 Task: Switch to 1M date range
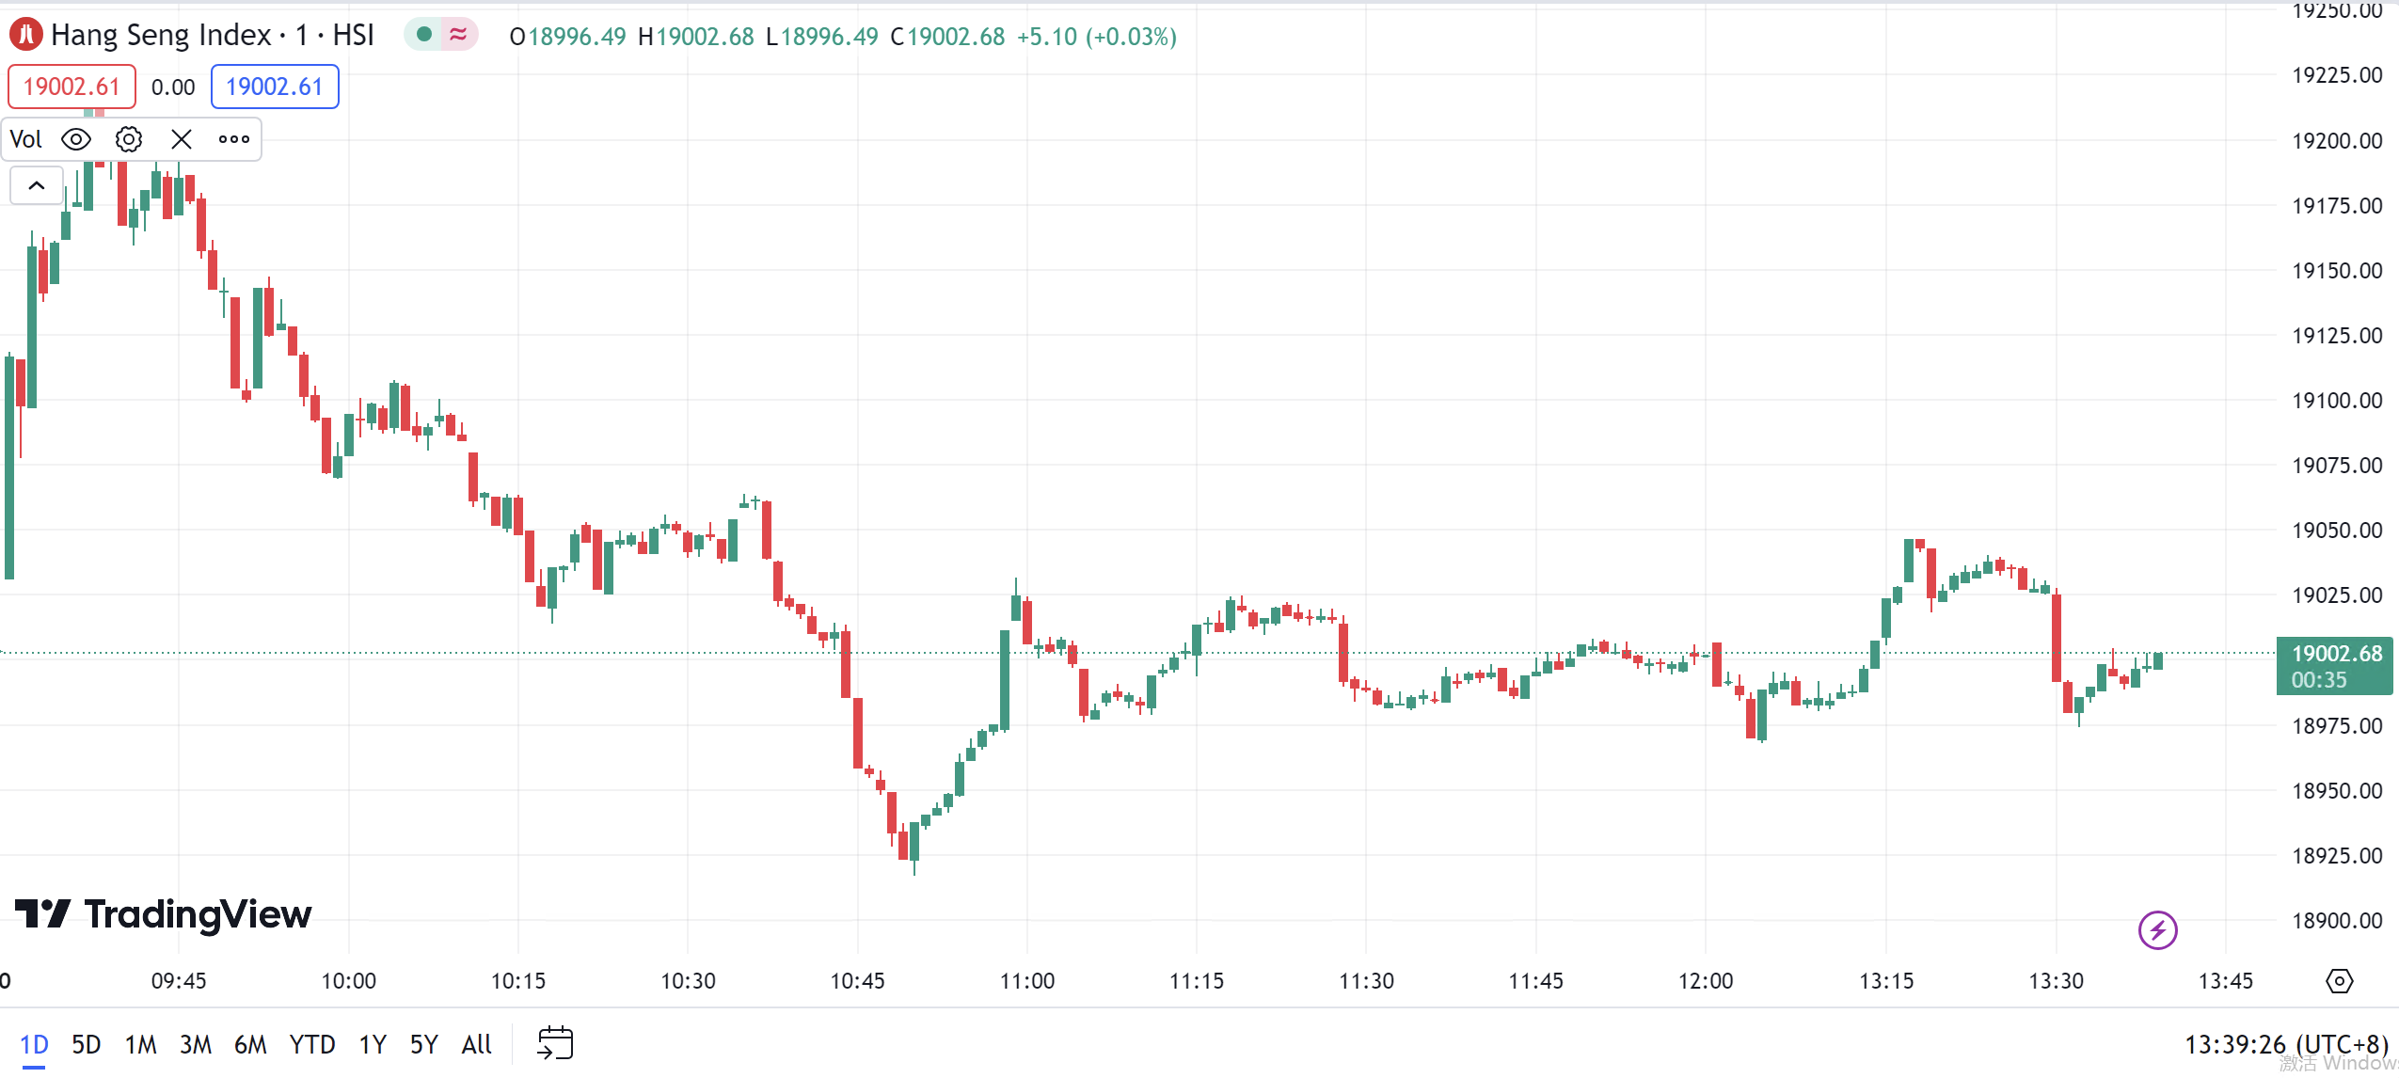click(141, 1044)
